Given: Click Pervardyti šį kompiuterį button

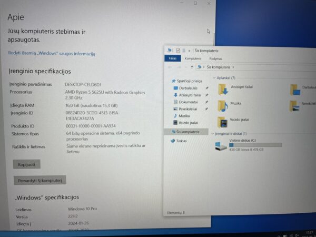Looking at the screenshot, I should click(x=40, y=180).
